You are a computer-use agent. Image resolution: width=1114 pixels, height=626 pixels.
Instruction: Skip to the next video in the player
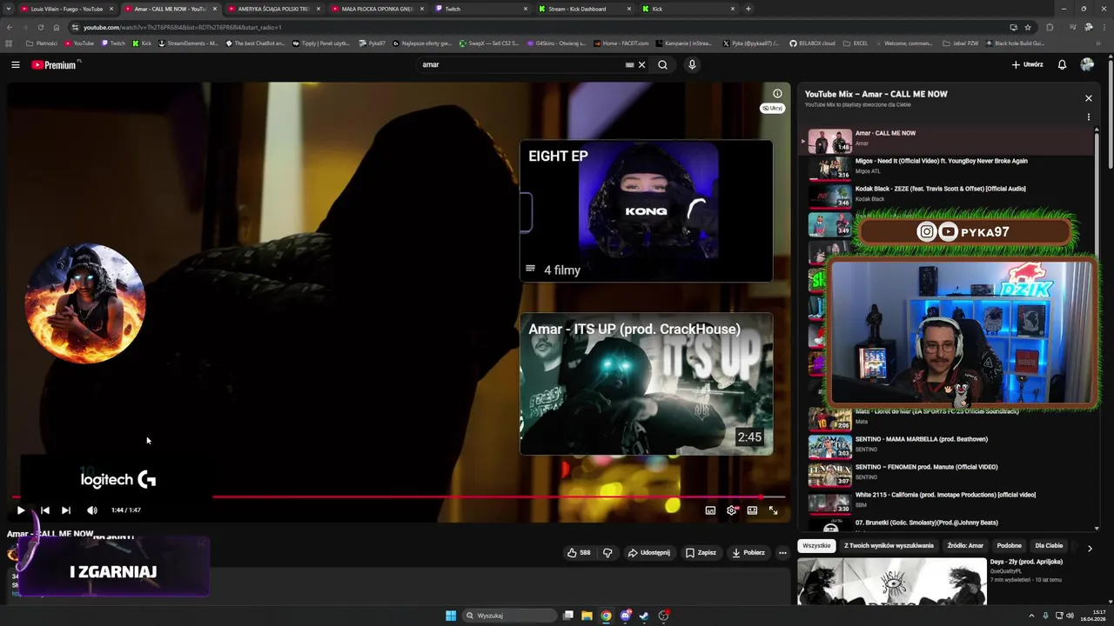[66, 510]
